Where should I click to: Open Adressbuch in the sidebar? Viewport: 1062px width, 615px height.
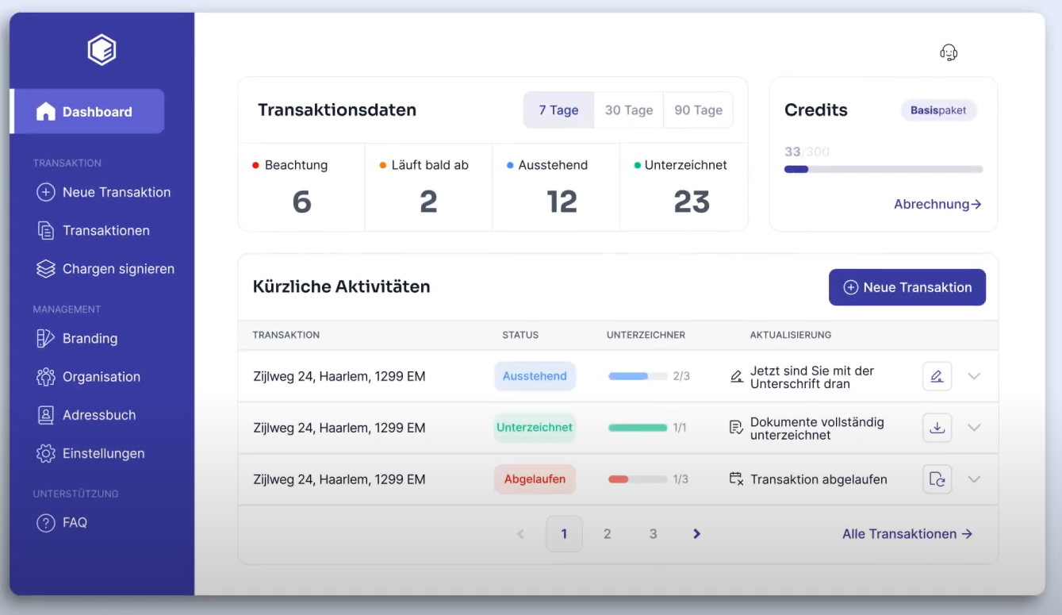[86, 415]
